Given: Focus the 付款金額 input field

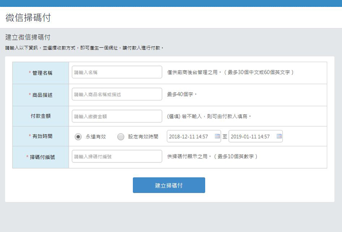Looking at the screenshot, I should pos(117,116).
